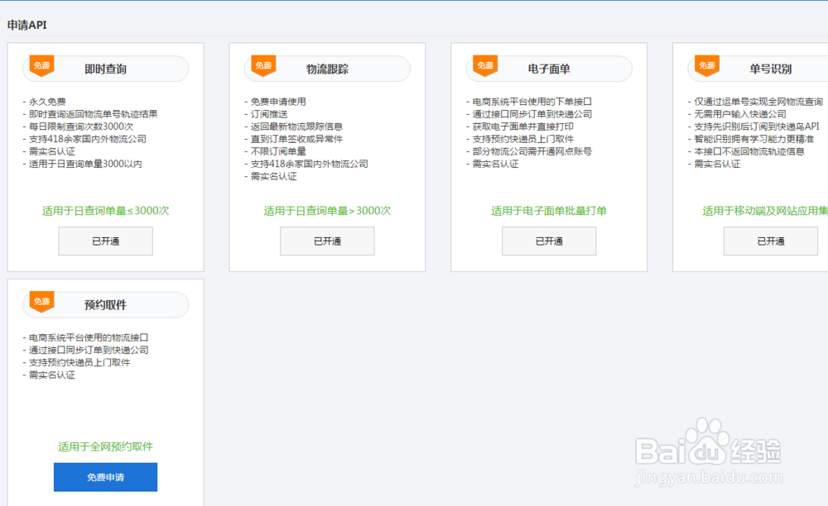Click 已开通 under 物流跟踪
This screenshot has height=506, width=828.
(327, 241)
